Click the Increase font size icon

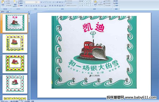point(42,2)
